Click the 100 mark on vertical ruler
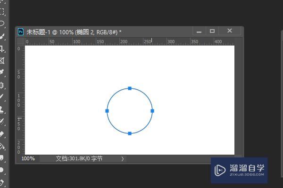283x188 pixels. coord(19,101)
